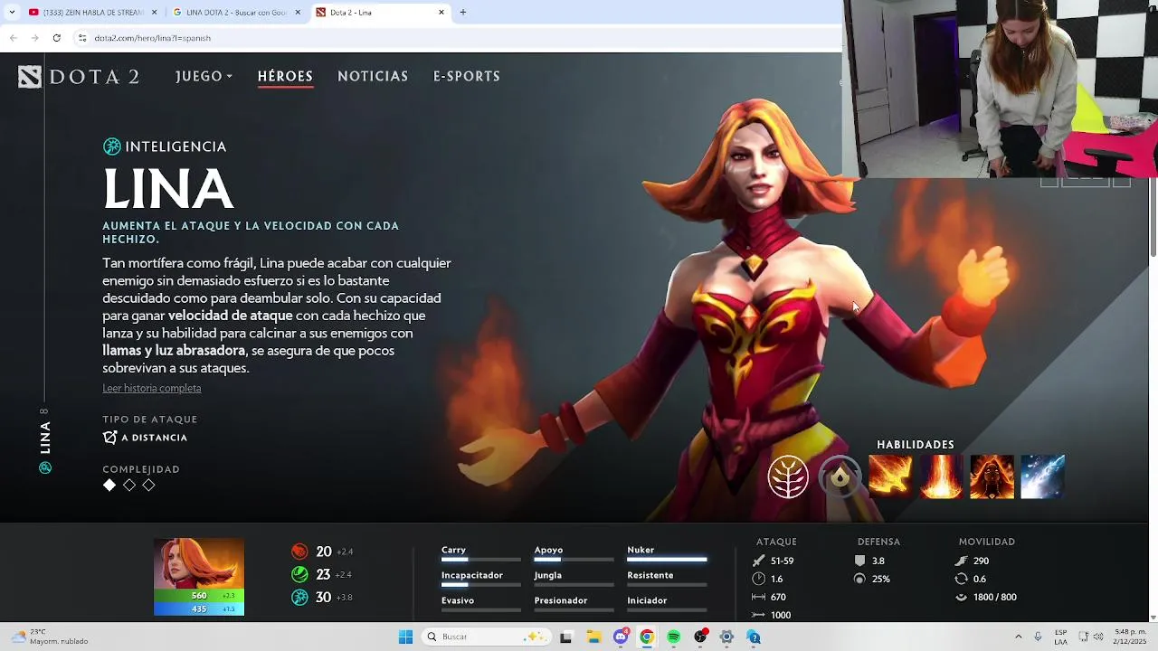1158x651 pixels.
Task: Close the Dota 2 - Lina tab
Action: 441,13
